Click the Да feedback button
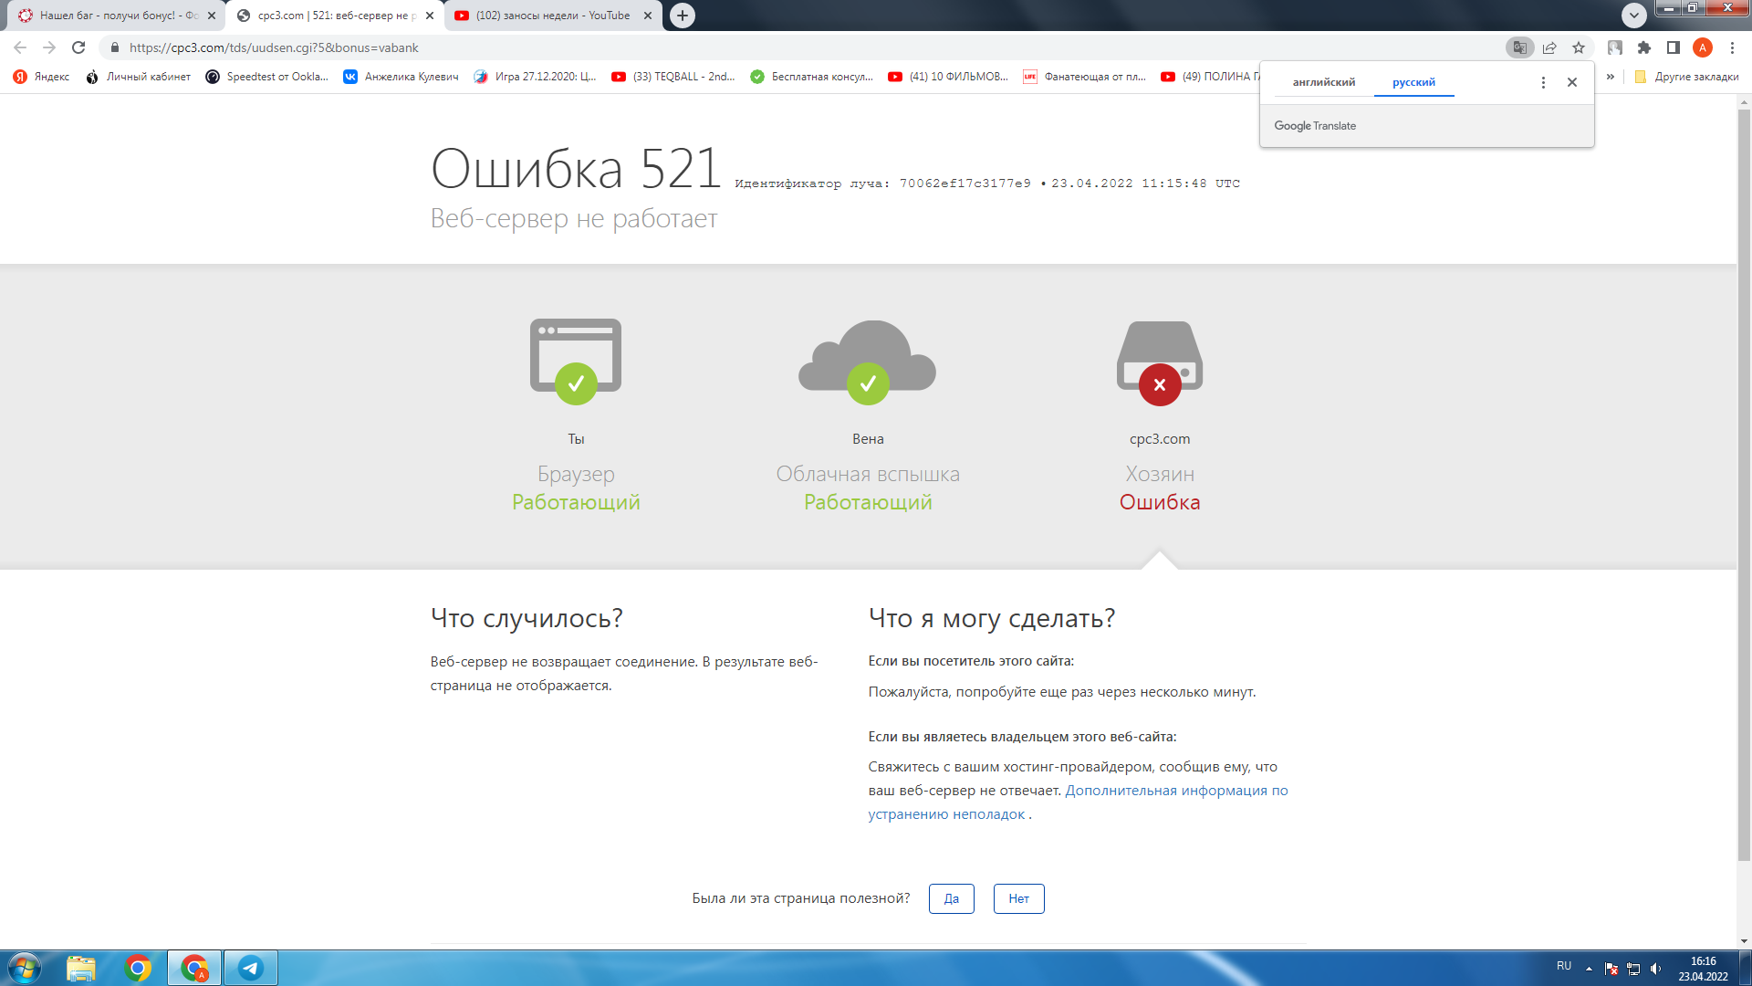The height and width of the screenshot is (986, 1752). pos(951,898)
